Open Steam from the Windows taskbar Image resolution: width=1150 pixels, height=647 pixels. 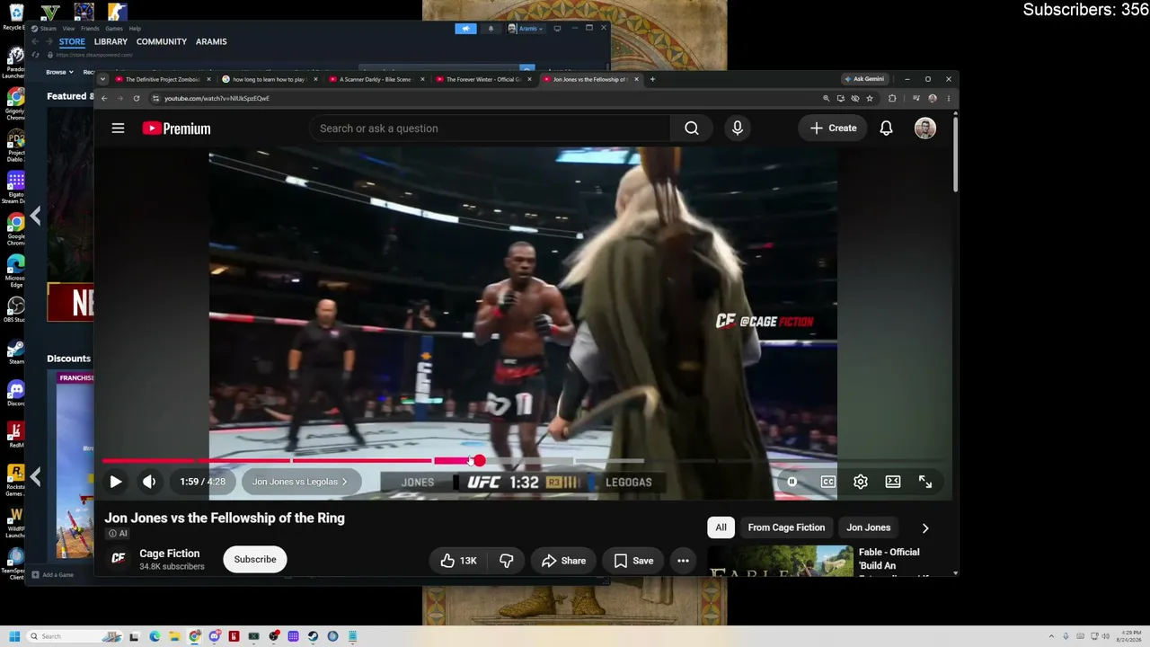click(x=313, y=636)
